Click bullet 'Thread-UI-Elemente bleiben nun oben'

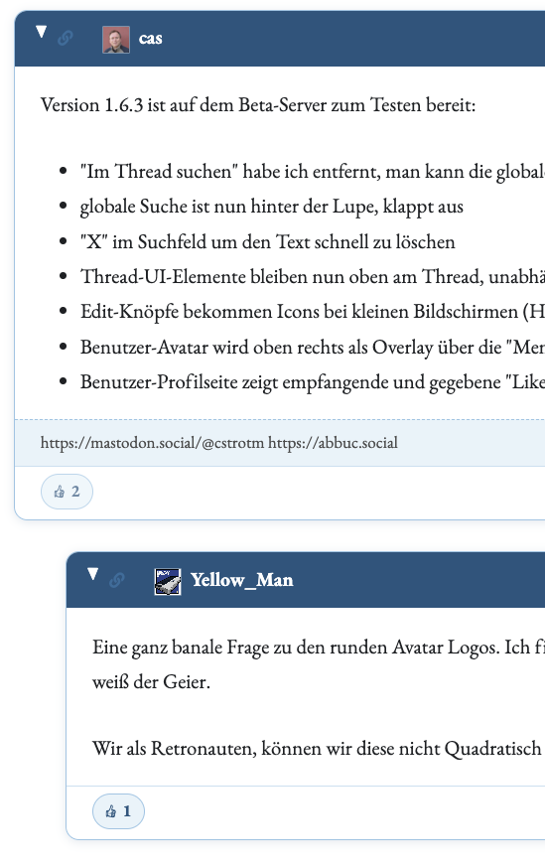pyautogui.click(x=234, y=276)
